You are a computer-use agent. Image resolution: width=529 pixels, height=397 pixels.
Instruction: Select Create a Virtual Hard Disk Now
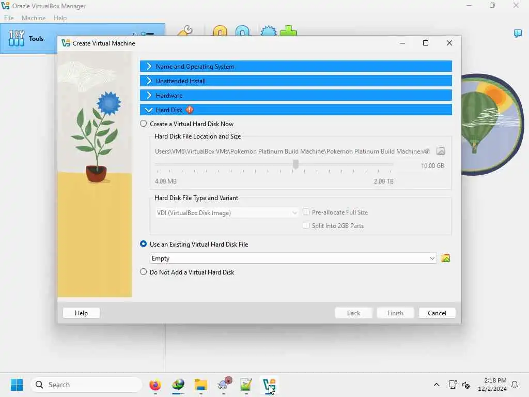coord(144,124)
